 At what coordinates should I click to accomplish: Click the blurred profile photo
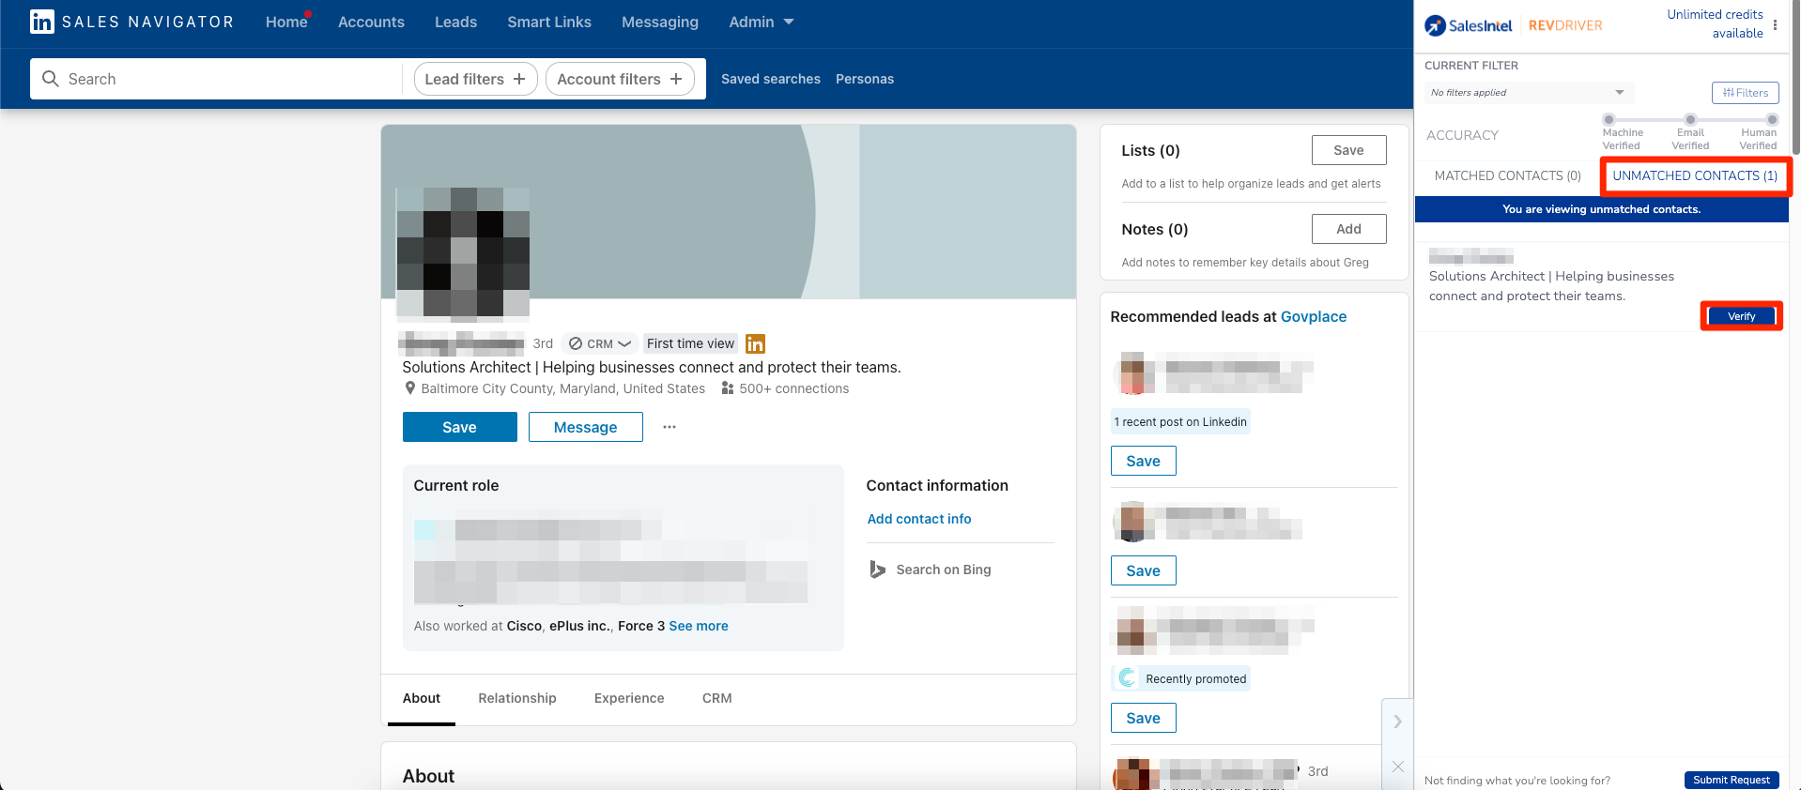point(463,252)
